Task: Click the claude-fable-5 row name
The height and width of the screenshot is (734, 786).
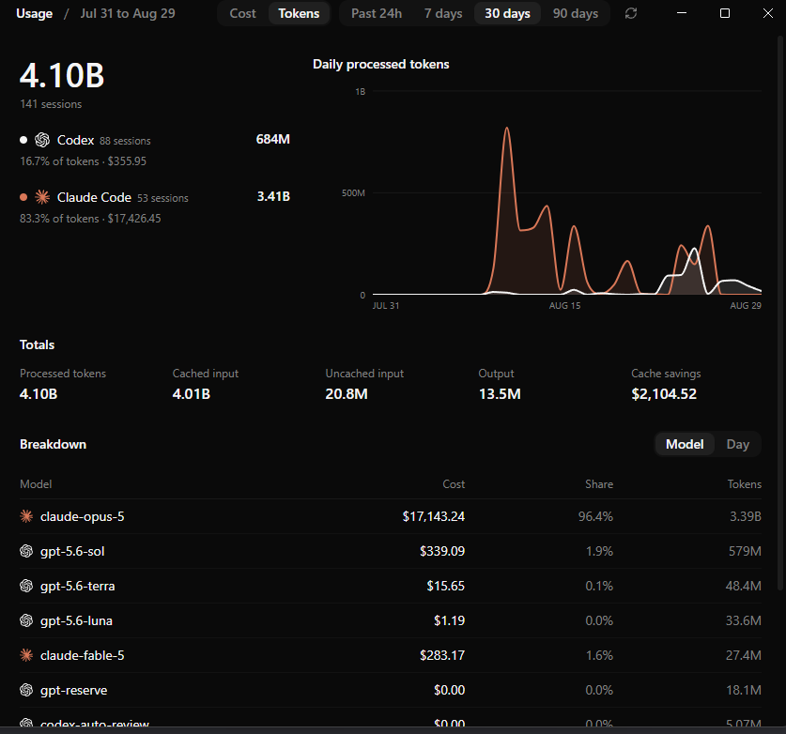Action: tap(83, 655)
